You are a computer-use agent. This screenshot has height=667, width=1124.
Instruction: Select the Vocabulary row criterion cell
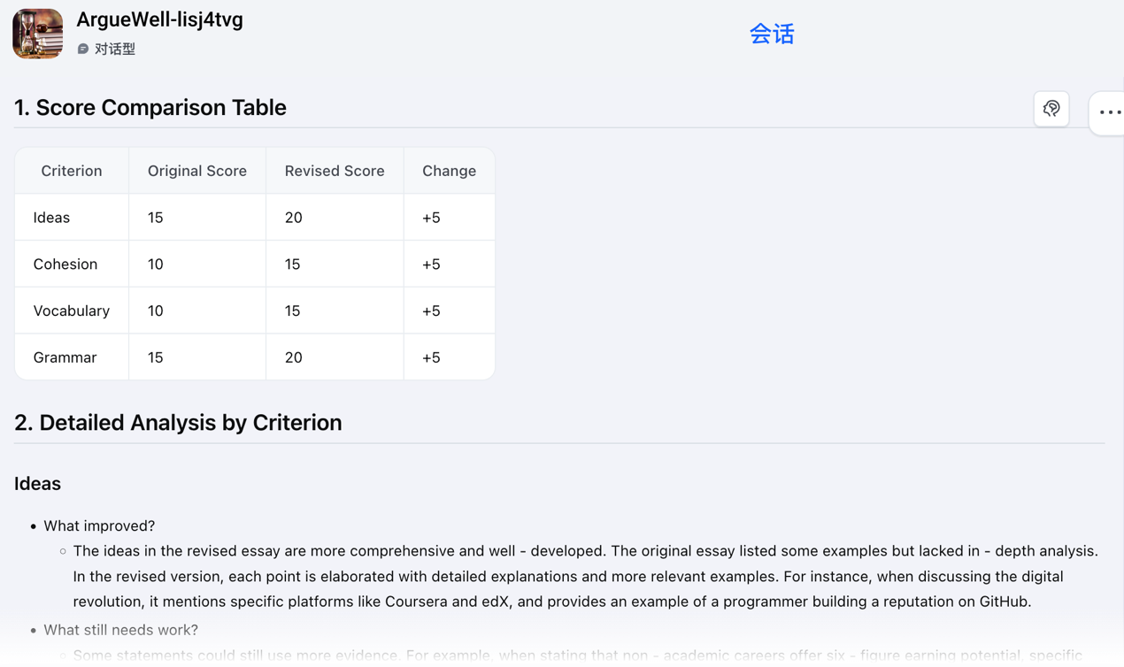click(x=72, y=311)
